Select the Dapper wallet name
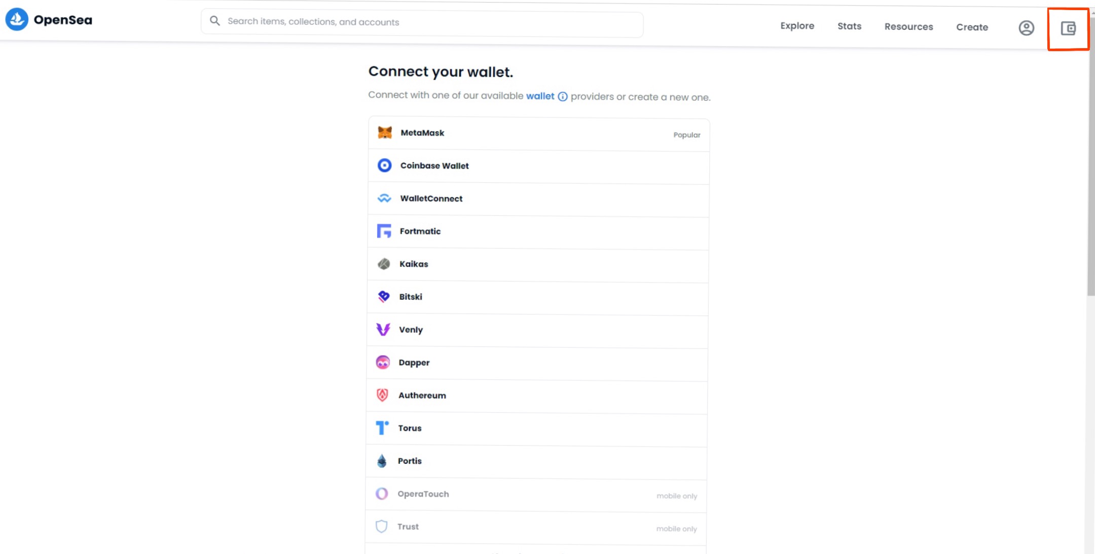This screenshot has width=1095, height=554. point(414,363)
